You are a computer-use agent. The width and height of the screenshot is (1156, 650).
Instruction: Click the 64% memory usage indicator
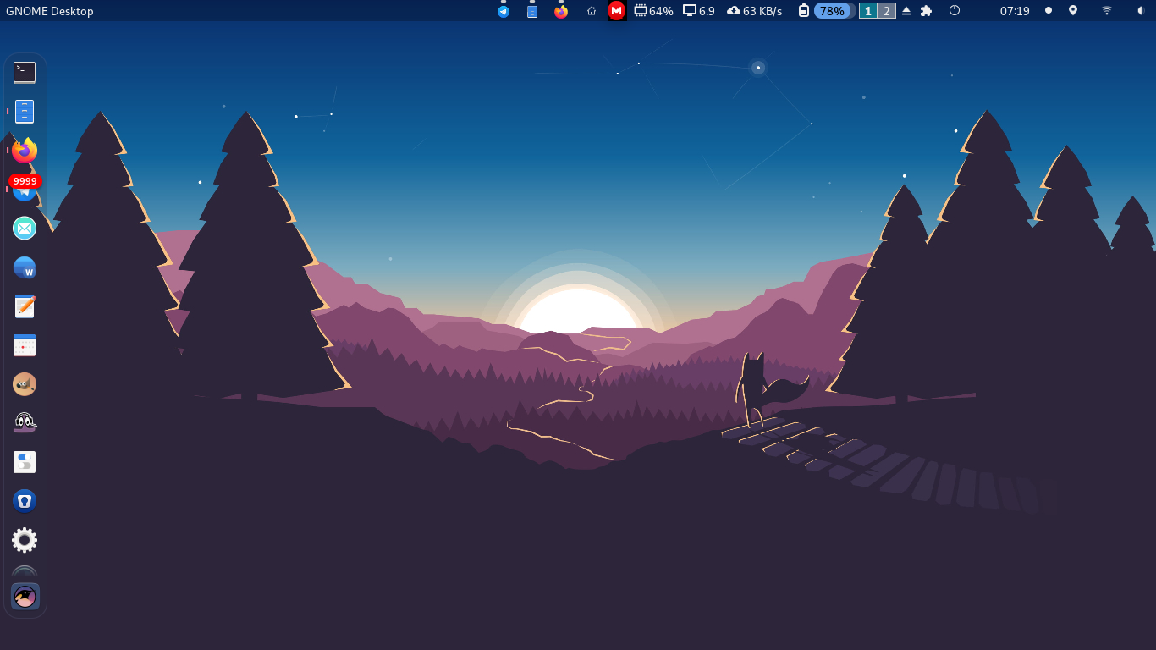point(654,11)
